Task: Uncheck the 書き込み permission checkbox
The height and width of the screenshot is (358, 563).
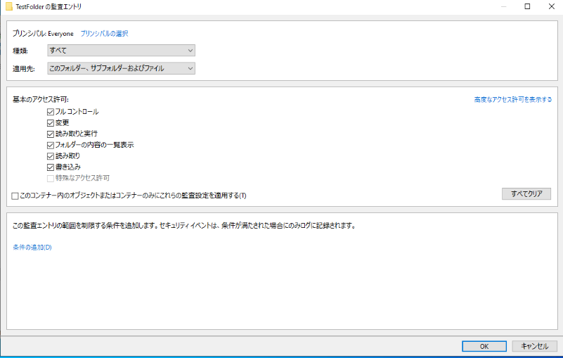Action: [x=51, y=167]
